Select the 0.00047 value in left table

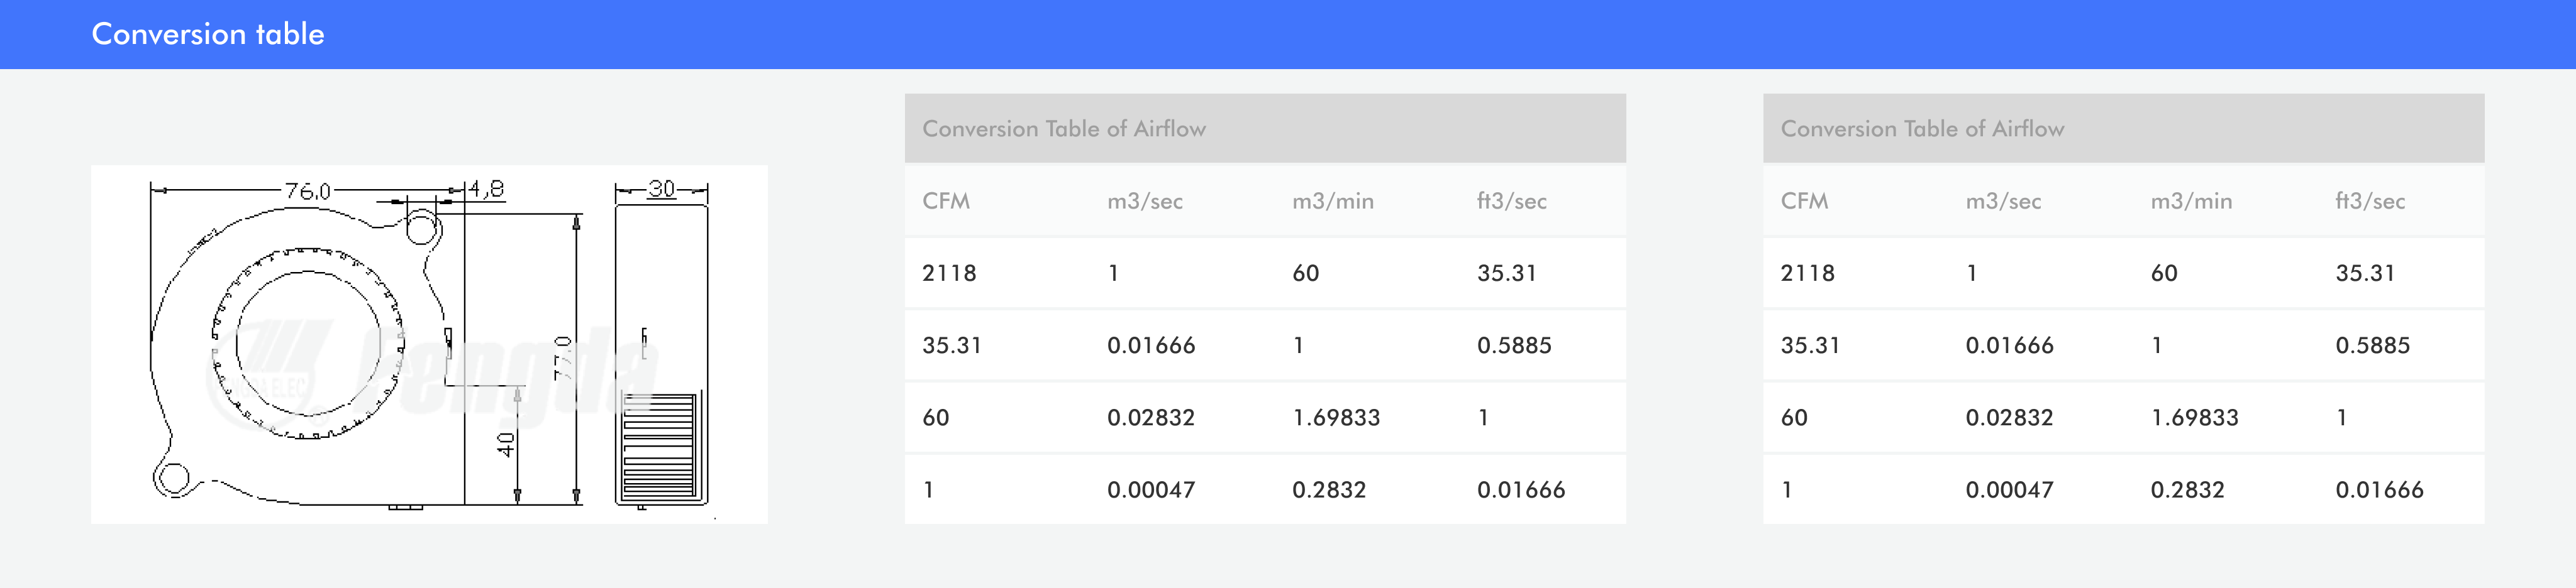[x=1150, y=489]
